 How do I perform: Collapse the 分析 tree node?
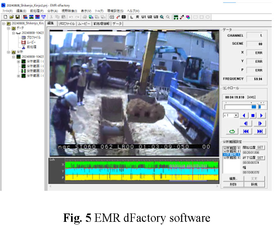(x=9, y=52)
